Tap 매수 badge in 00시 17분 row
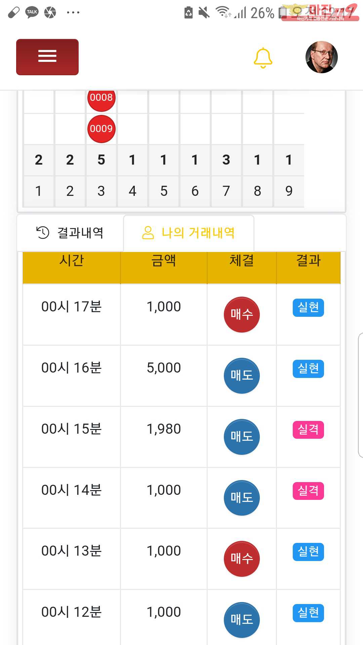Image resolution: width=363 pixels, height=645 pixels. point(242,314)
